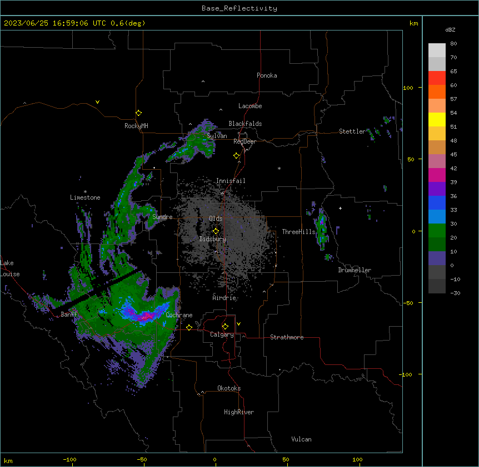Screen dimensions: 479x467
Task: Click the yellow diamond marker below Cochrane
Action: click(189, 327)
